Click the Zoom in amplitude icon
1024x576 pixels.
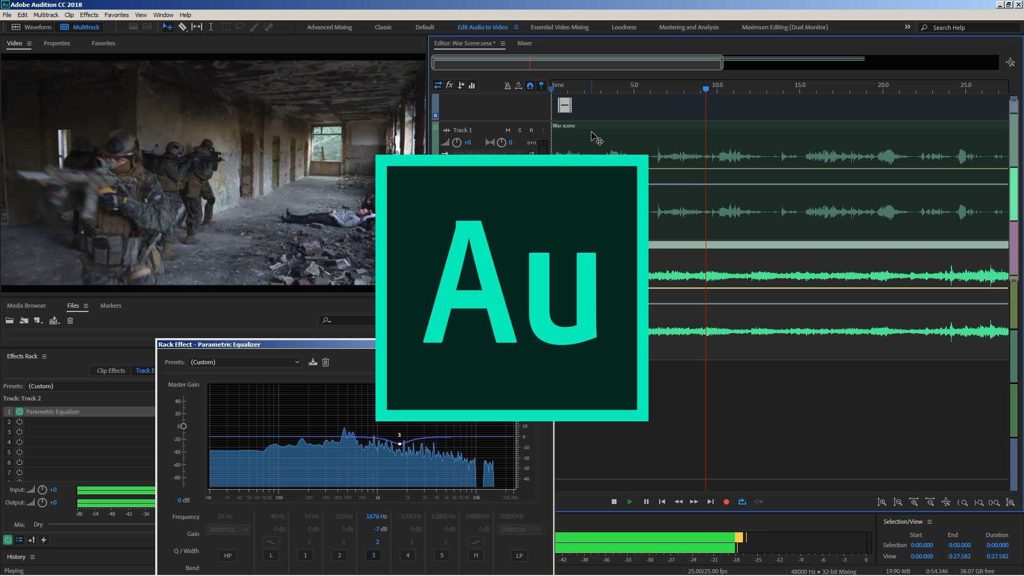(x=881, y=501)
